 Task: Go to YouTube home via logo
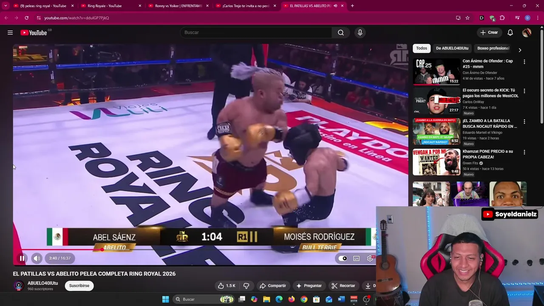pos(34,33)
